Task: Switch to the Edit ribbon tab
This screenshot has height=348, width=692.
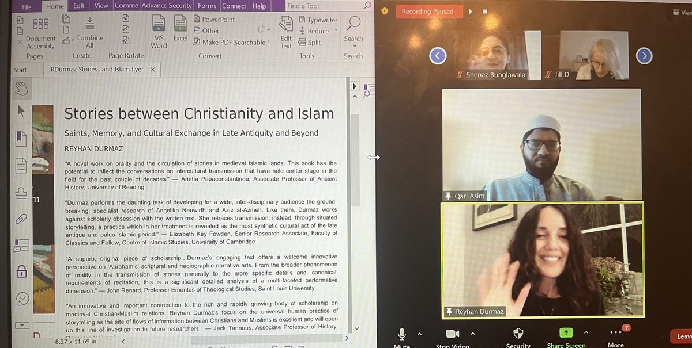Action: (x=78, y=6)
